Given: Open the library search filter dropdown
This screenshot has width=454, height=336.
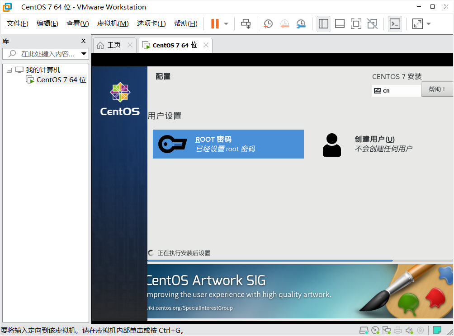Looking at the screenshot, I should point(84,54).
